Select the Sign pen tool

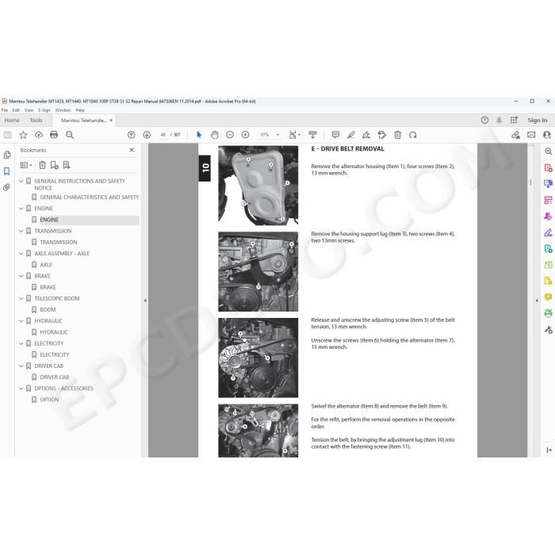[366, 135]
